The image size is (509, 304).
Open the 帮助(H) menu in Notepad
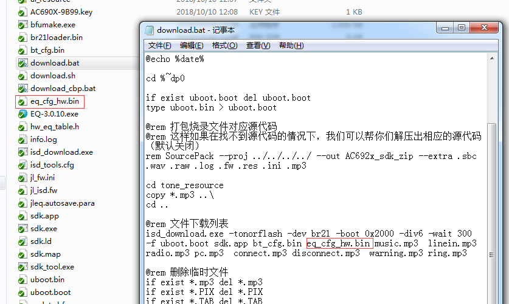291,46
